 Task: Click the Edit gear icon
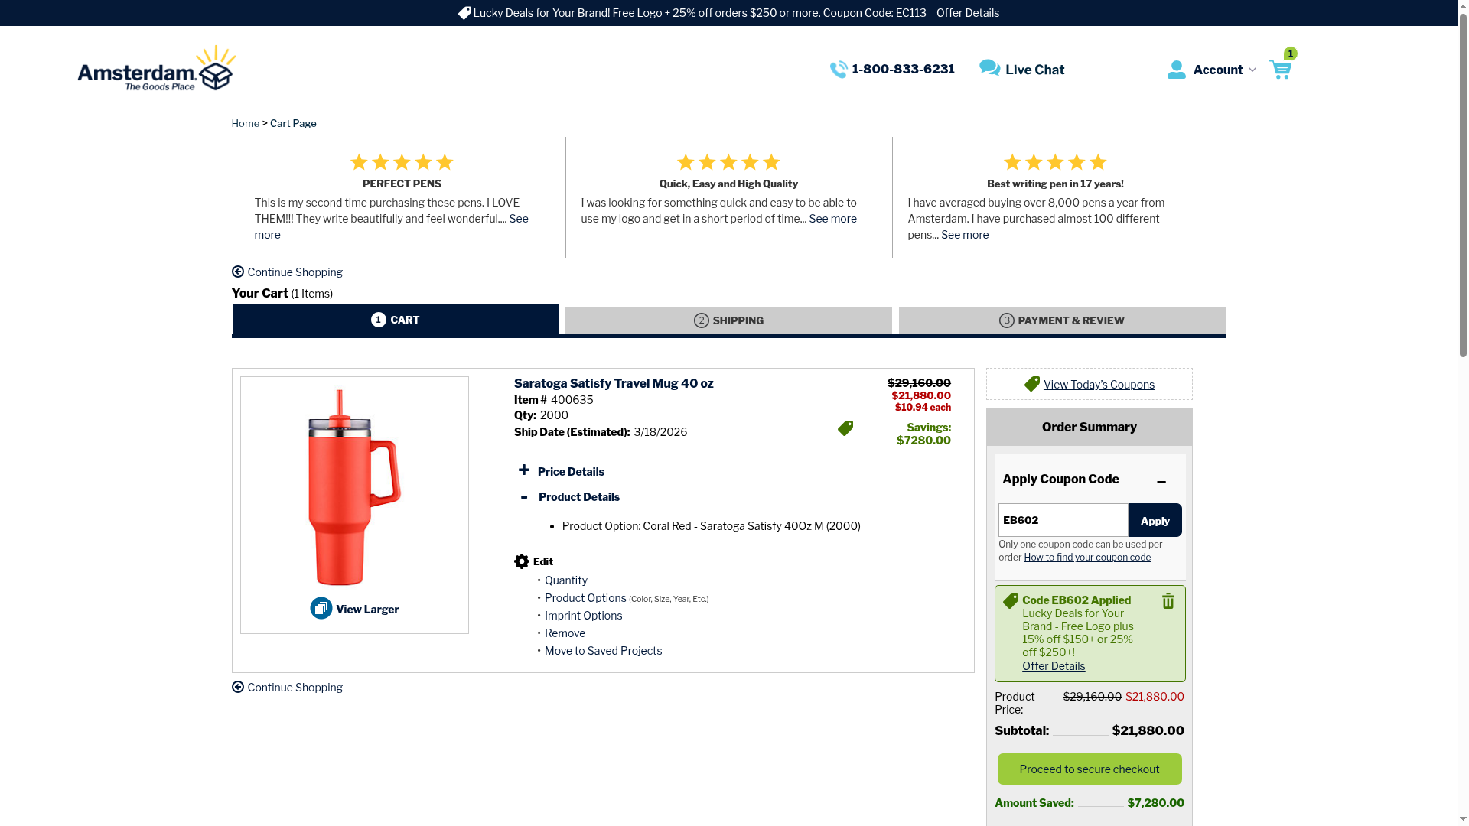coord(522,561)
